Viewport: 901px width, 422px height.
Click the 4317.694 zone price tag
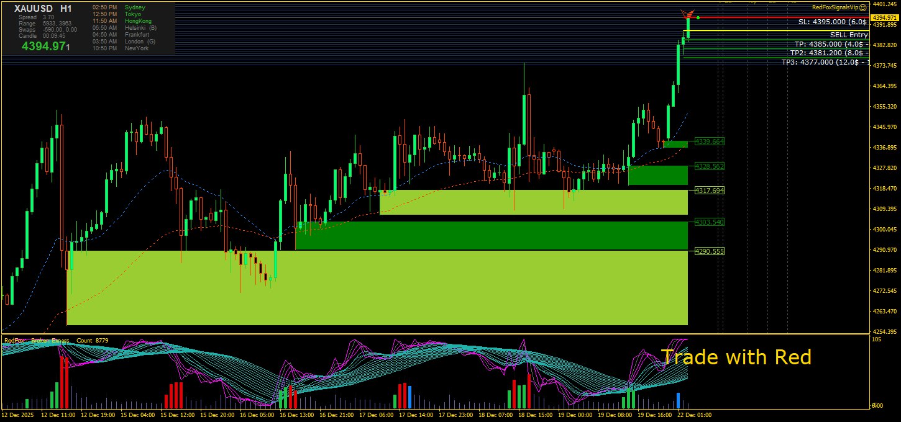tap(709, 191)
